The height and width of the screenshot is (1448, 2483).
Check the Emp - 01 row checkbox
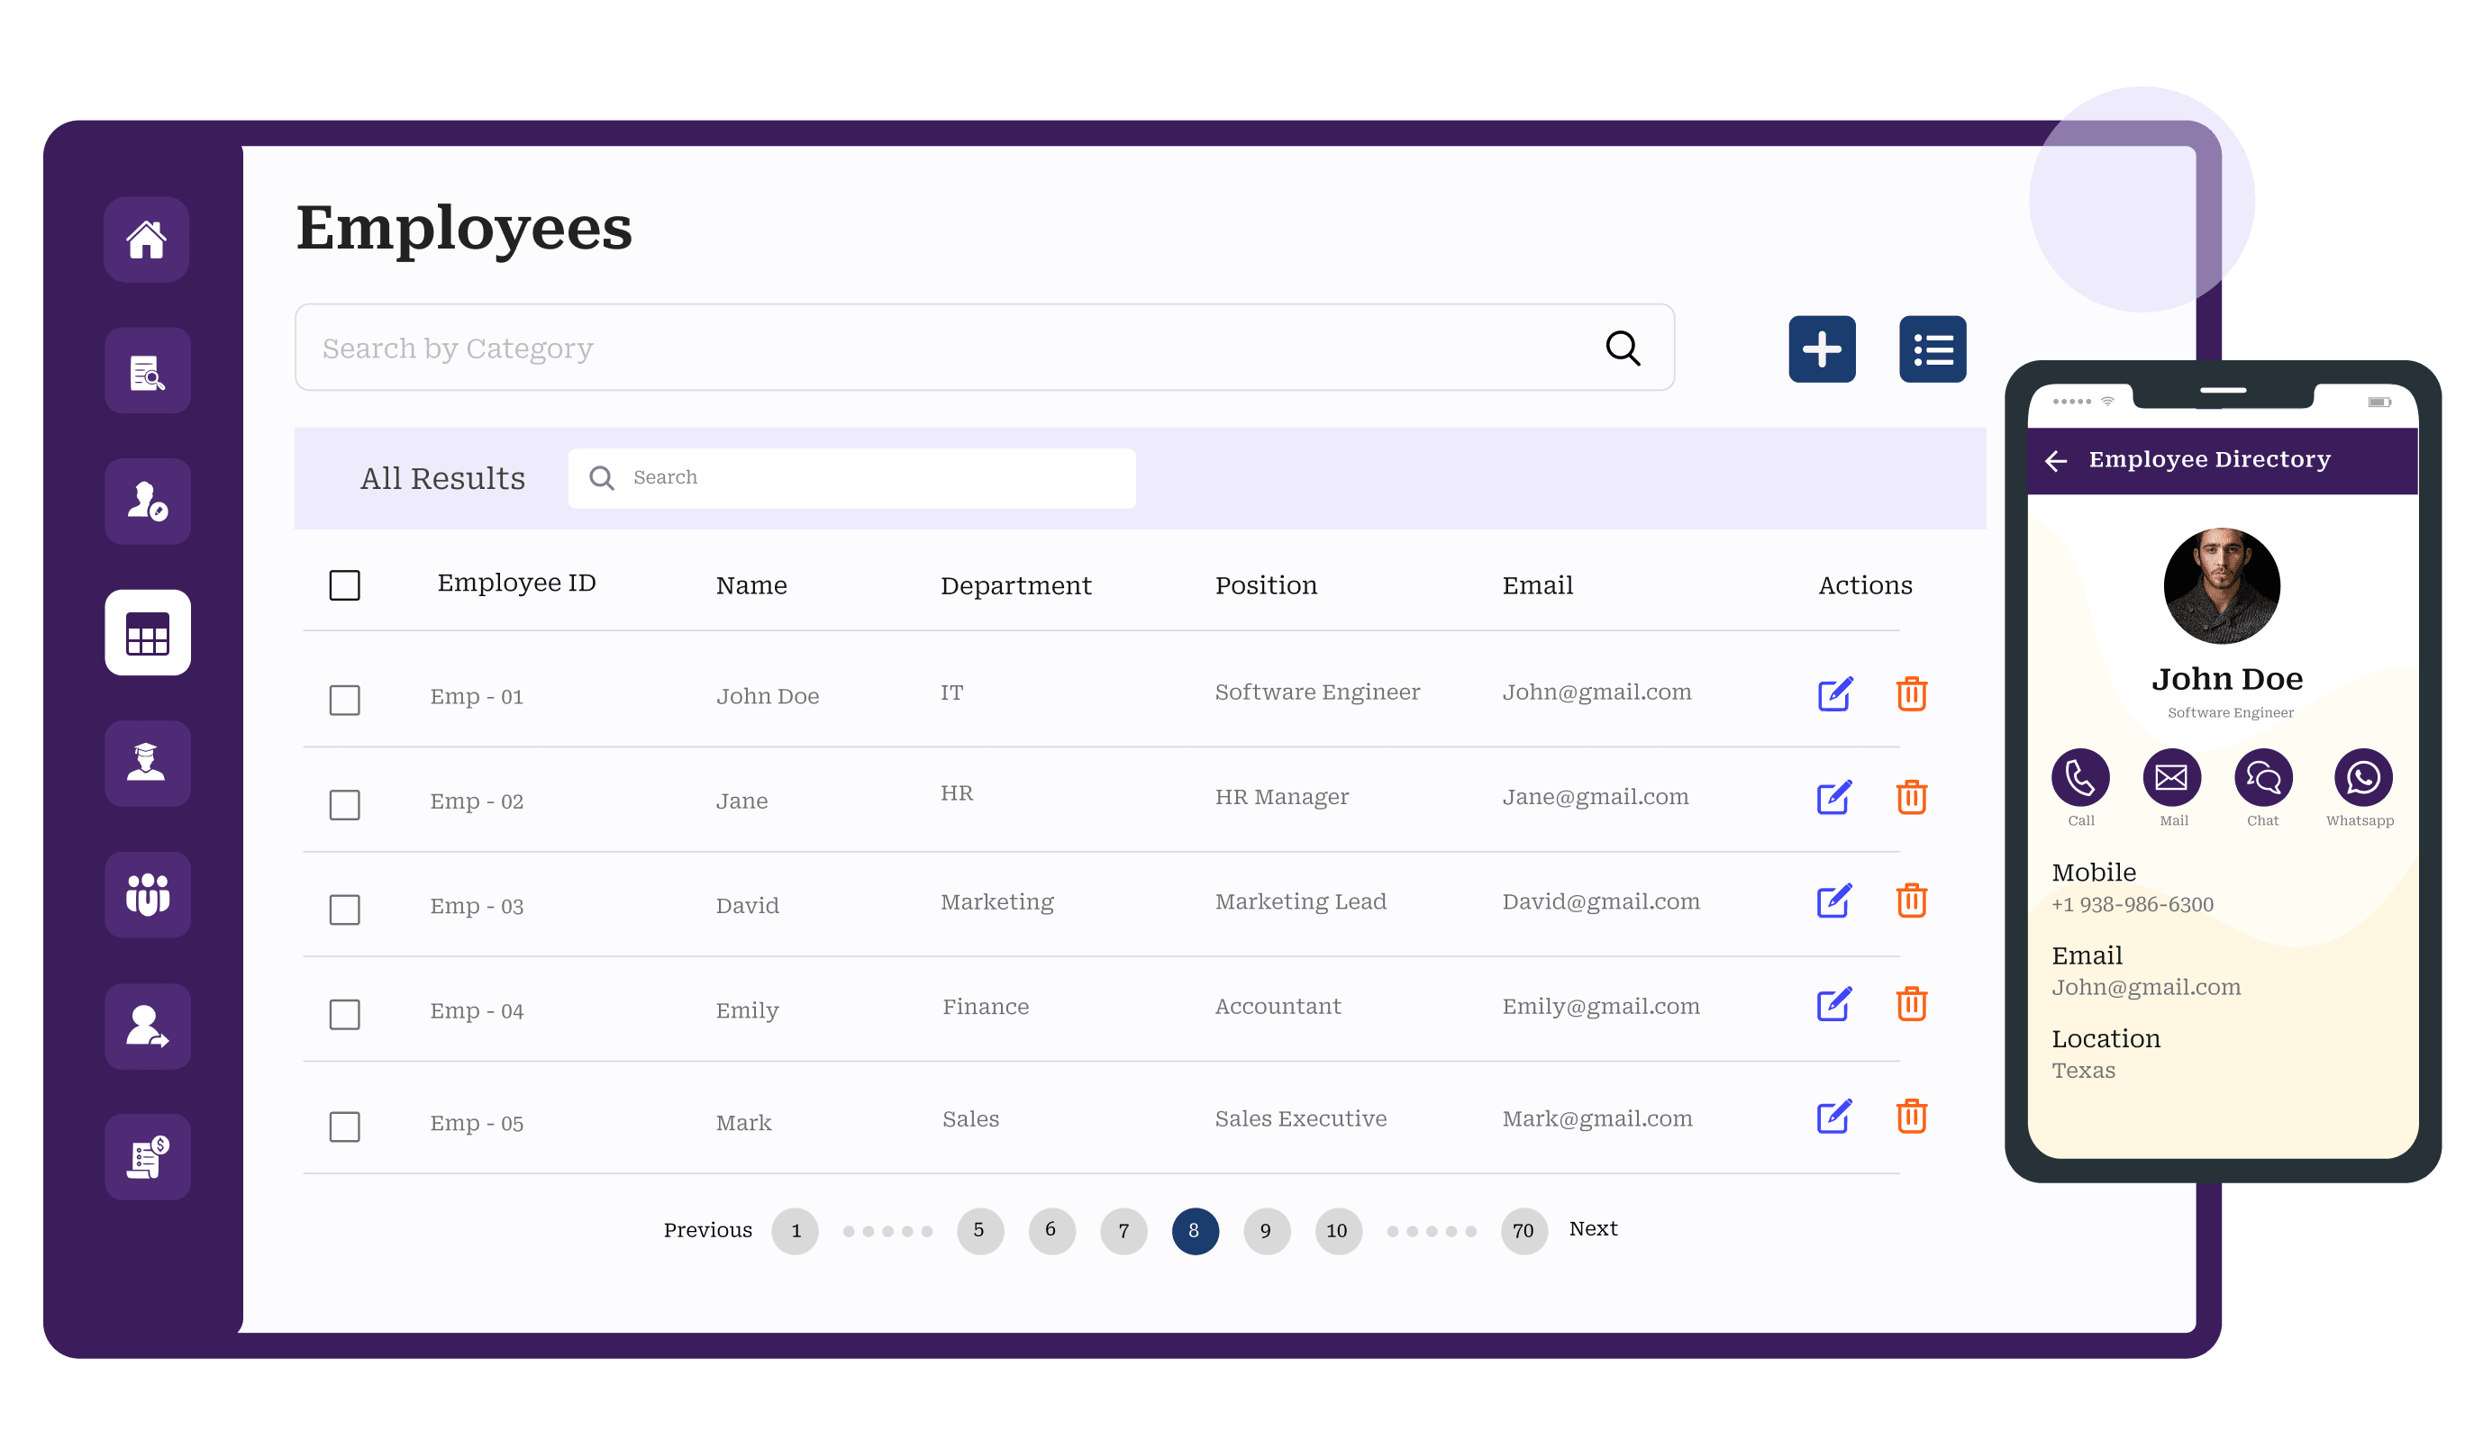coord(344,701)
